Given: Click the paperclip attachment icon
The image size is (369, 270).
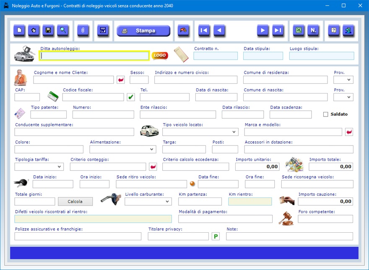Looking at the screenshot, I should [83, 31].
